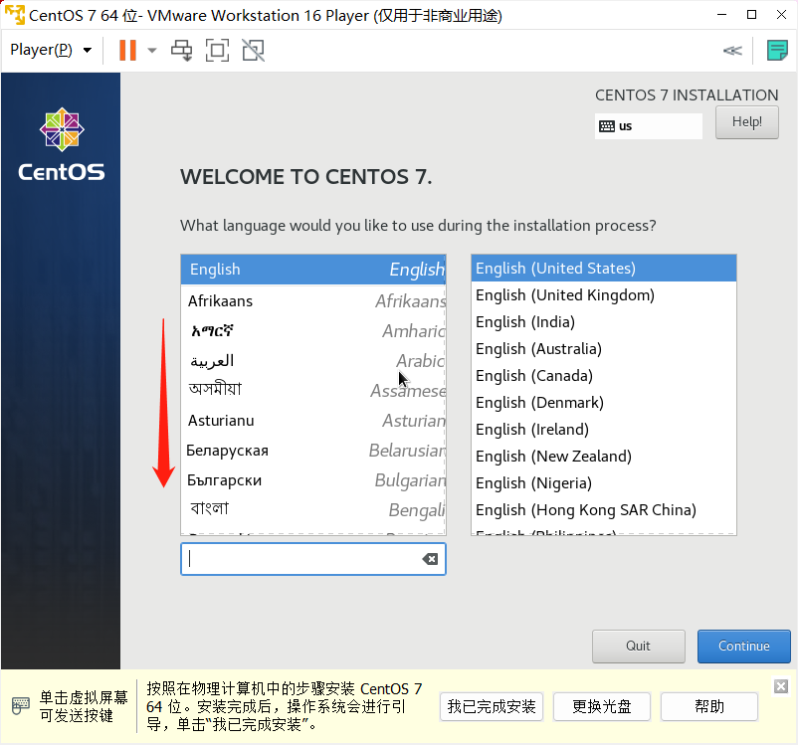Collapse toolbar with double-chevron icon

pyautogui.click(x=732, y=51)
